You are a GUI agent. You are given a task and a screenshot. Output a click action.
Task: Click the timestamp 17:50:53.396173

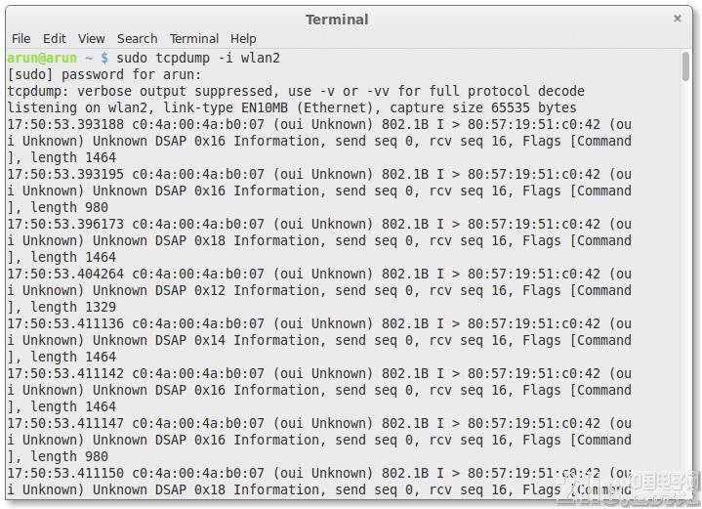tap(65, 224)
